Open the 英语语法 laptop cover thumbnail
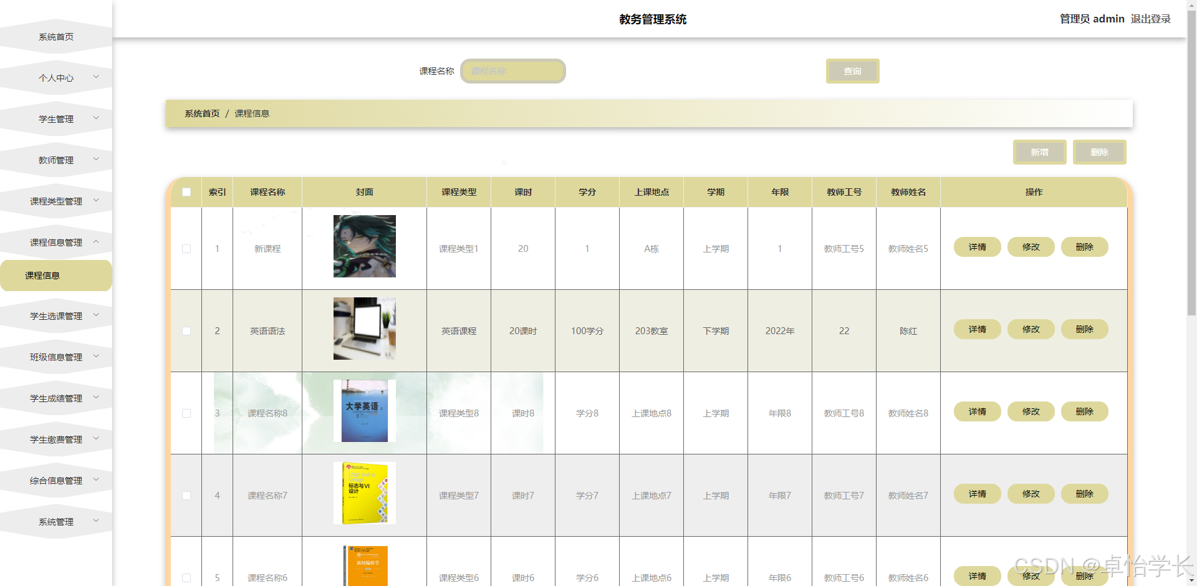This screenshot has width=1197, height=586. pos(365,329)
